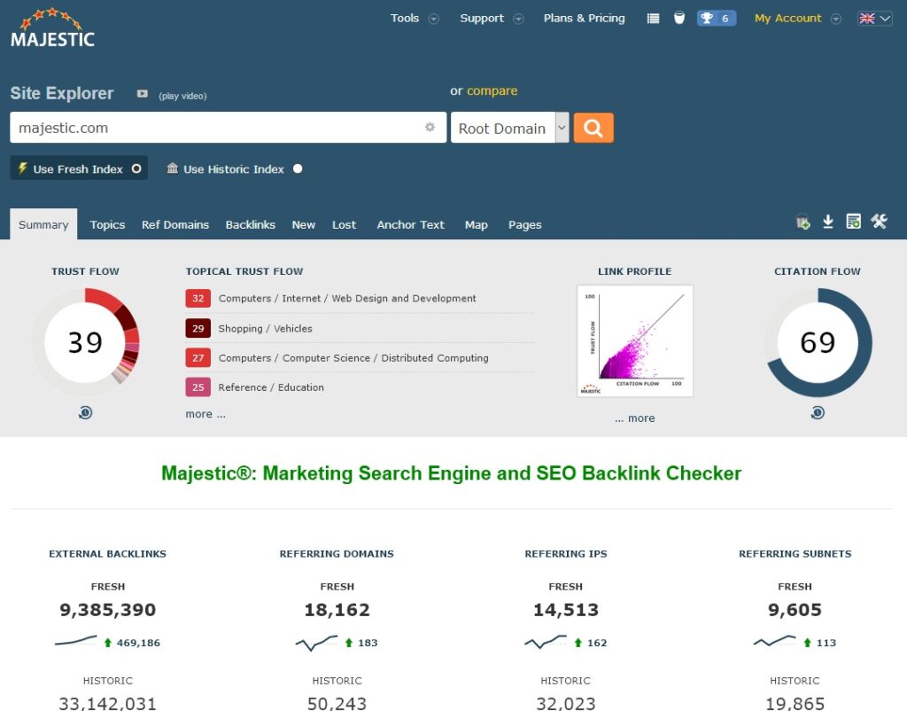Click the download export icon
This screenshot has height=711, width=907.
pos(828,222)
